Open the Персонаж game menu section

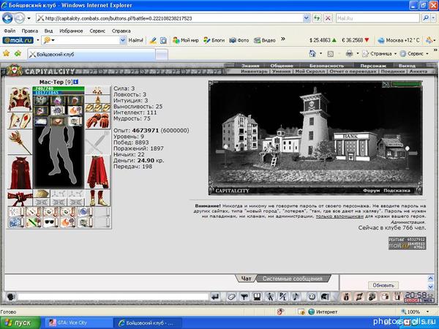coord(373,66)
